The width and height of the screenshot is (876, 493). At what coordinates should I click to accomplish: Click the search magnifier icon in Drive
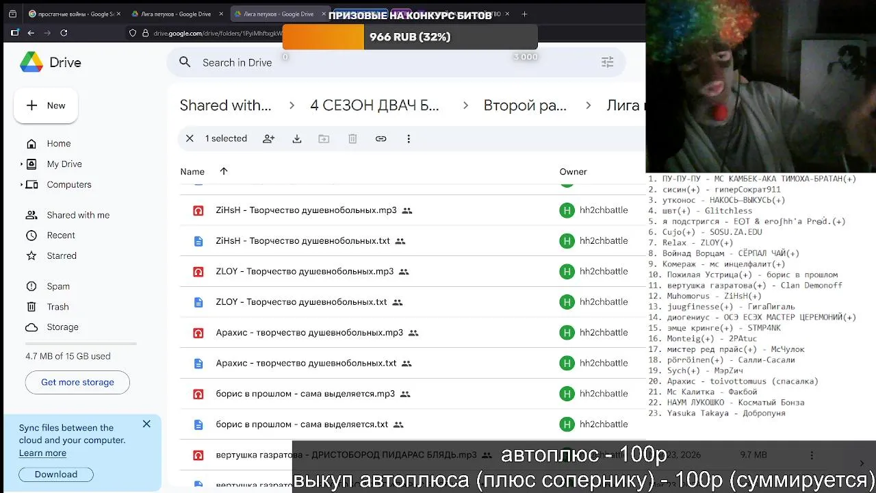(185, 62)
